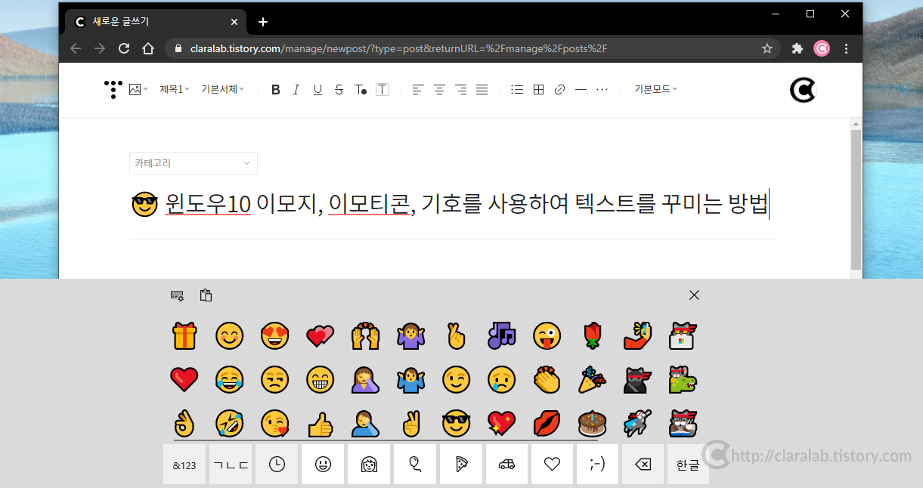Switch to ㄱㄴㄷ Korean layout key
This screenshot has width=923, height=488.
pyautogui.click(x=230, y=465)
